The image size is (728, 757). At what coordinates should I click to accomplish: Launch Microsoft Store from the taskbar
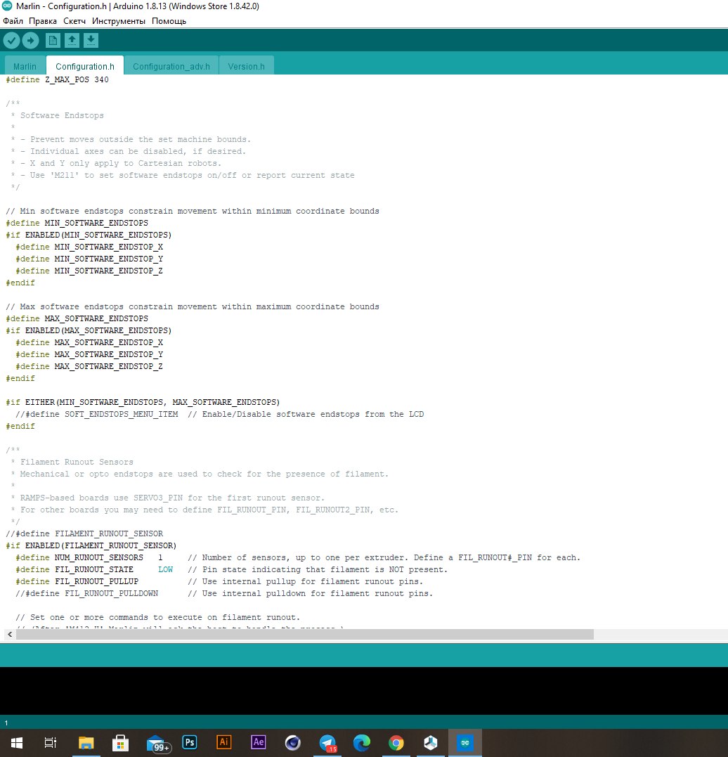point(120,742)
